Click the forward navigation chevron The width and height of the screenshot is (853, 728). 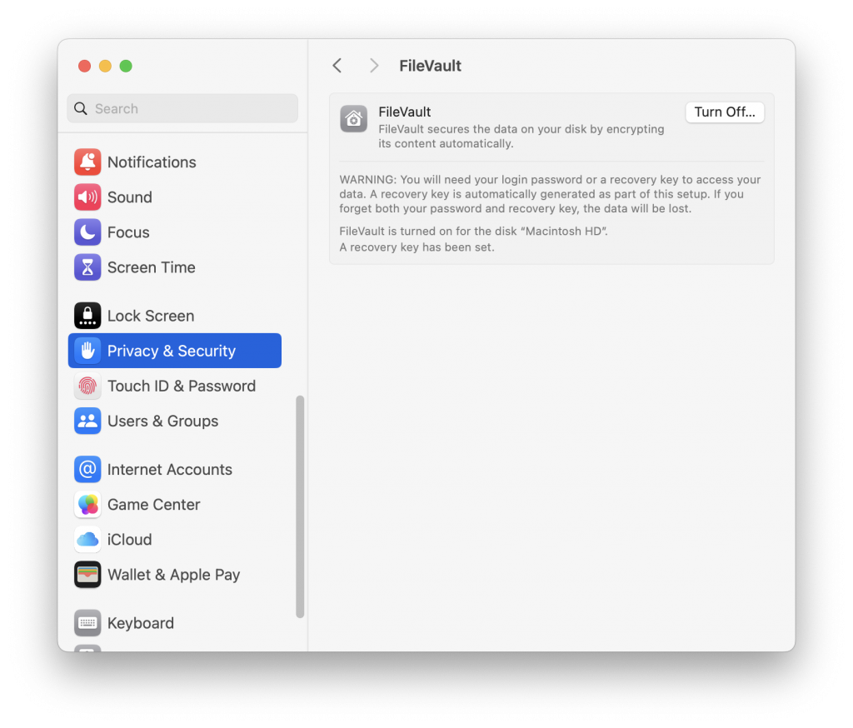373,65
